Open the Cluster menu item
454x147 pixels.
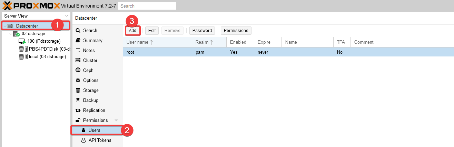pos(98,61)
